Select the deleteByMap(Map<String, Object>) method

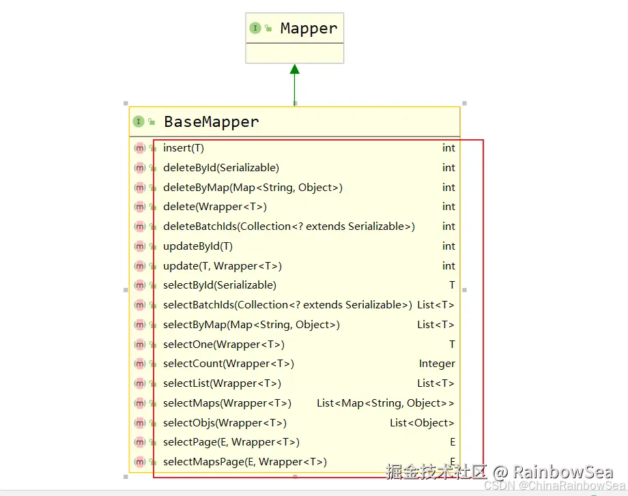tap(253, 188)
